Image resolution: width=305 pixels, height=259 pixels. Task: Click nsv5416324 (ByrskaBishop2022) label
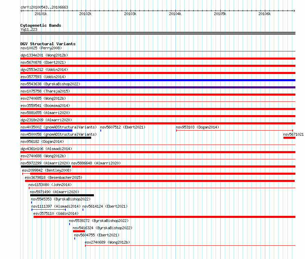(102, 228)
